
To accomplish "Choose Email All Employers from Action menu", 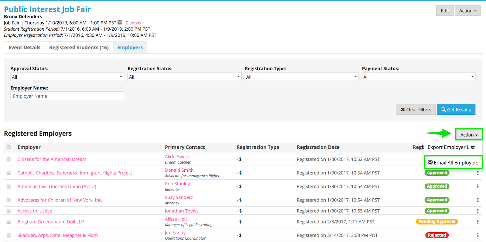I will [453, 163].
